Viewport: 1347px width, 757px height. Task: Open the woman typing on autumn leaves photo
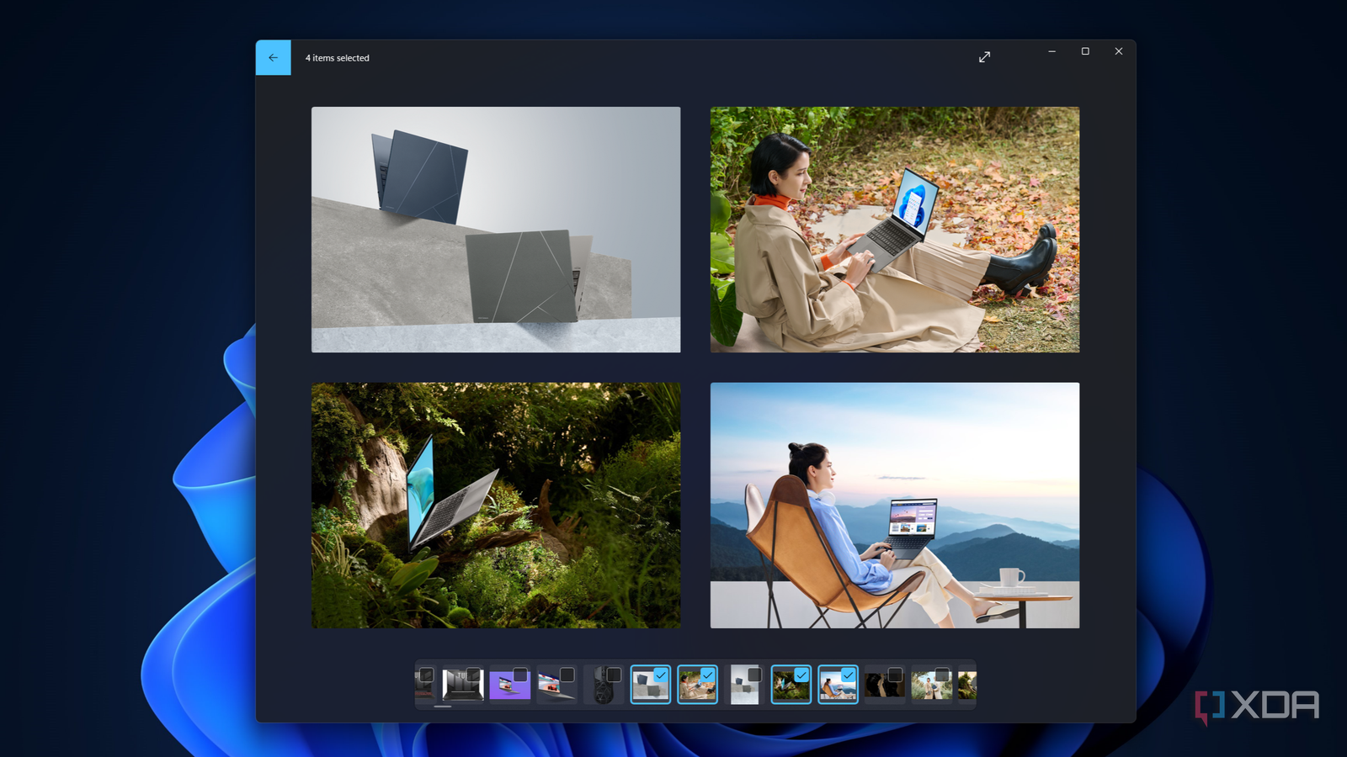(x=894, y=229)
